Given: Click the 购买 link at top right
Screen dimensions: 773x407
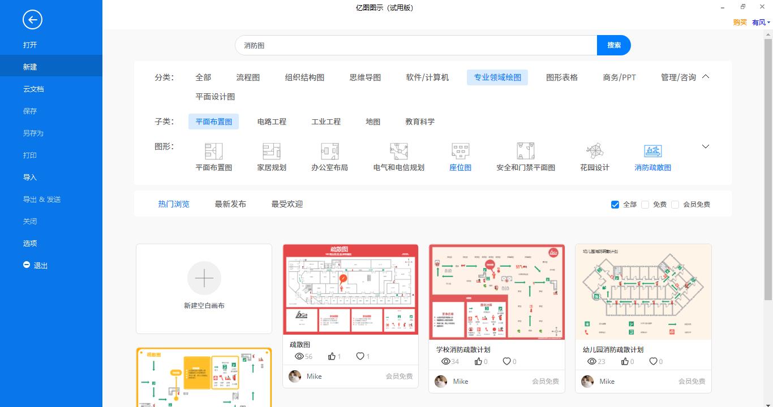Looking at the screenshot, I should pos(740,23).
